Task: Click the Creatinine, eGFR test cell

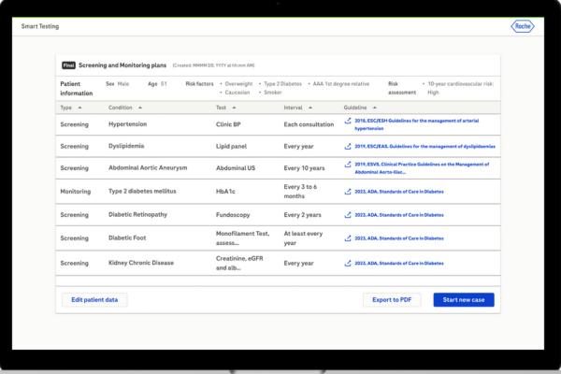Action: click(239, 263)
